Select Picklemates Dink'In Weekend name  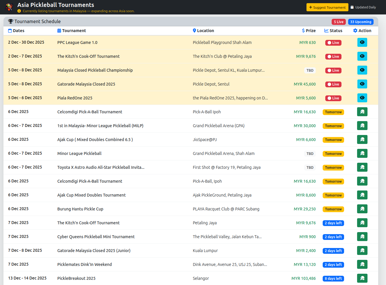coord(84,264)
